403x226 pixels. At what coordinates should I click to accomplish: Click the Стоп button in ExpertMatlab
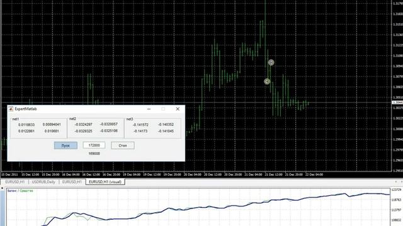[x=123, y=146]
